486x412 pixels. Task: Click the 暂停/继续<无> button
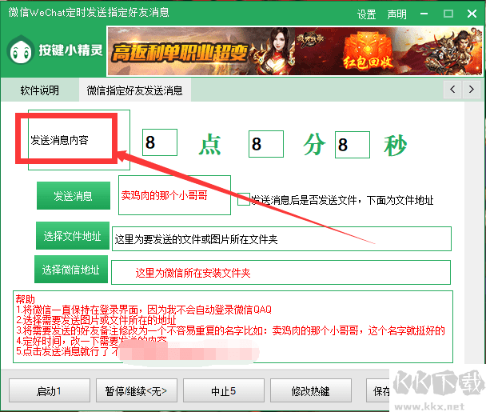[137, 390]
